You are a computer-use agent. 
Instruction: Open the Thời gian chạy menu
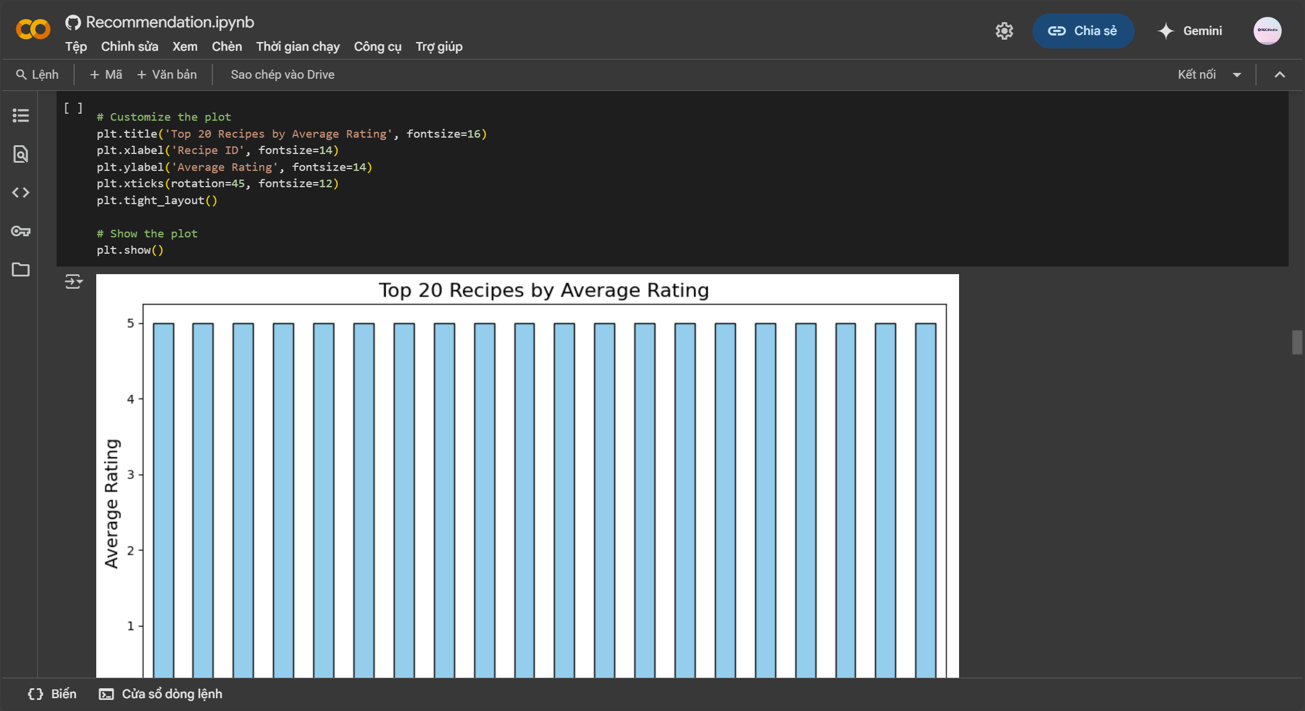point(298,47)
